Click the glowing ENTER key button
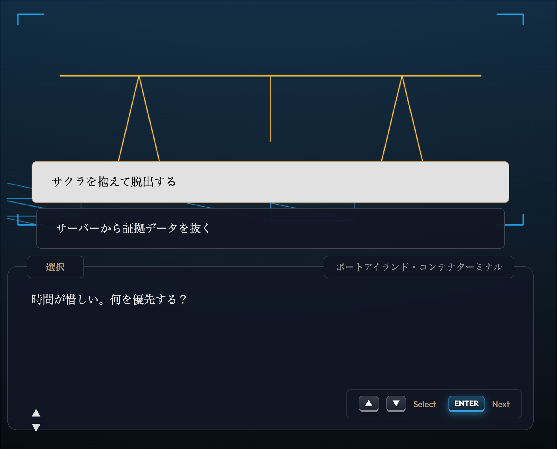Image resolution: width=557 pixels, height=449 pixels. point(466,403)
